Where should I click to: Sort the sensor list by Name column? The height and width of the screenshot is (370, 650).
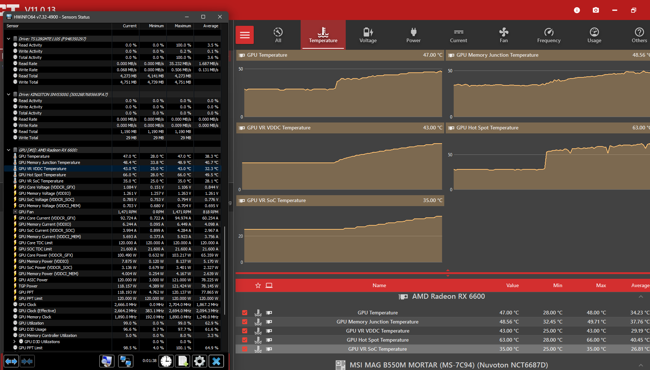(379, 286)
